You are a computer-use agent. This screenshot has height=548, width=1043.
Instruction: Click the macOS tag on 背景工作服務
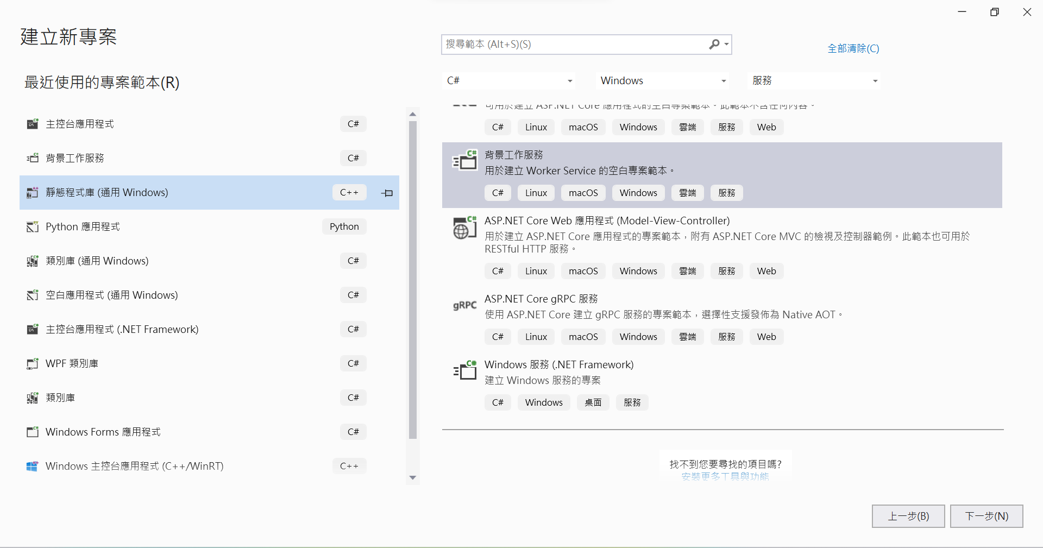(x=583, y=193)
